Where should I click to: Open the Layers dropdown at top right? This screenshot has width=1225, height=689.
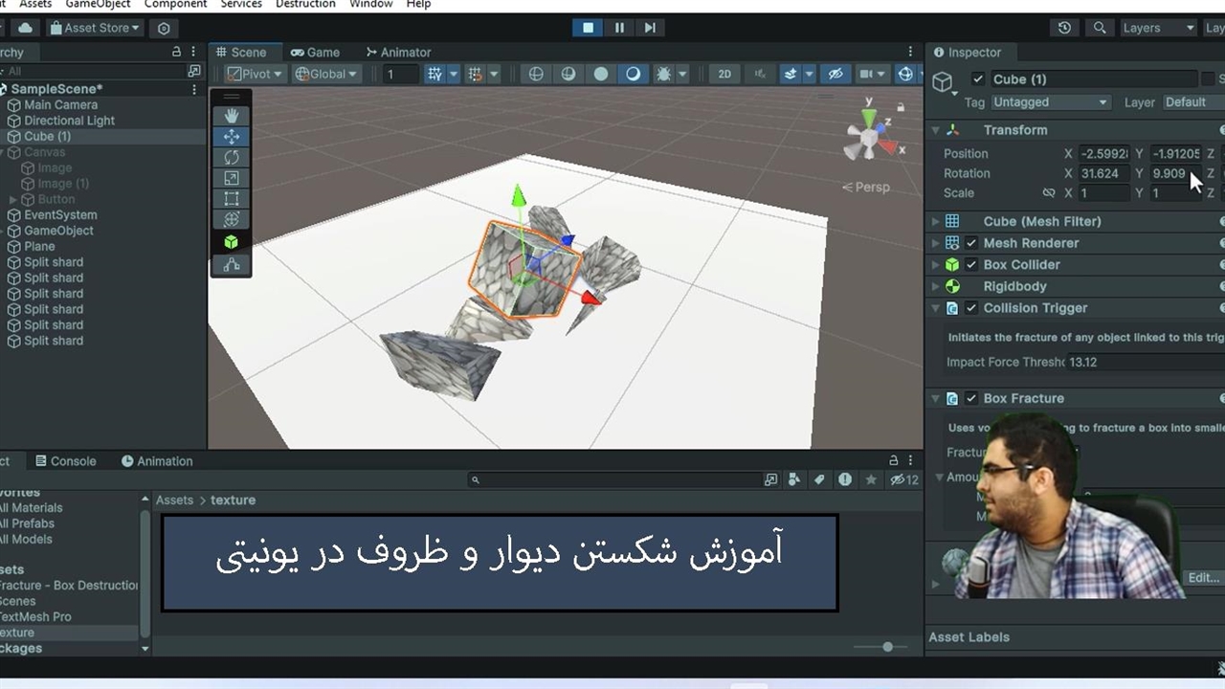pos(1159,28)
